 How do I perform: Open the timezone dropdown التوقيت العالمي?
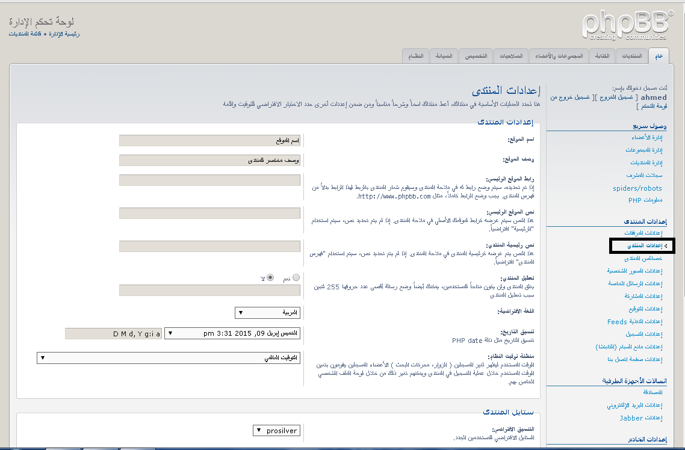point(169,358)
